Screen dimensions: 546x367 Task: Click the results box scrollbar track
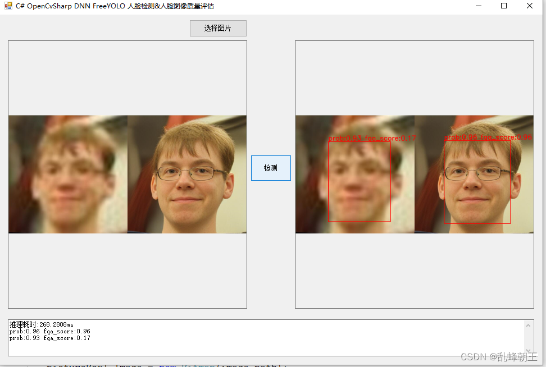(529, 337)
